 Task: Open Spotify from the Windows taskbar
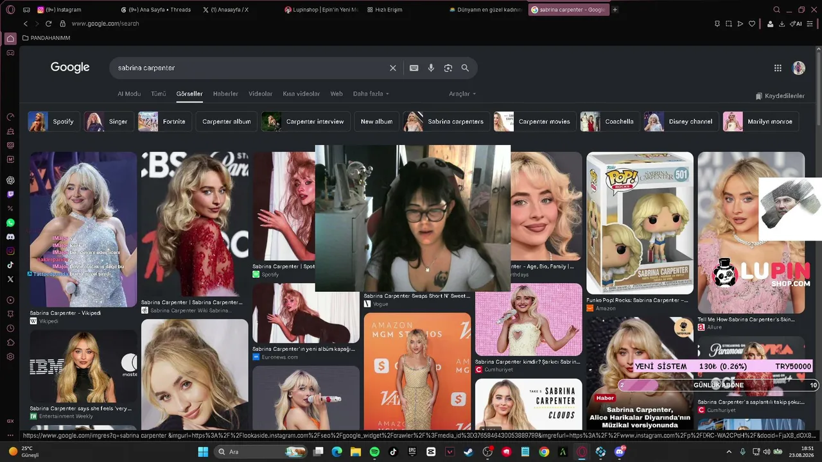[x=374, y=452]
